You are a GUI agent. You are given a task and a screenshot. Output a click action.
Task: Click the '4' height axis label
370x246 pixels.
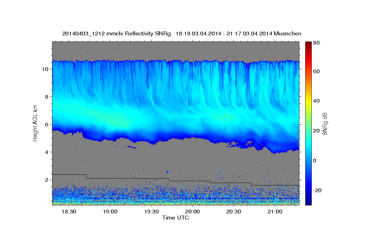click(46, 152)
